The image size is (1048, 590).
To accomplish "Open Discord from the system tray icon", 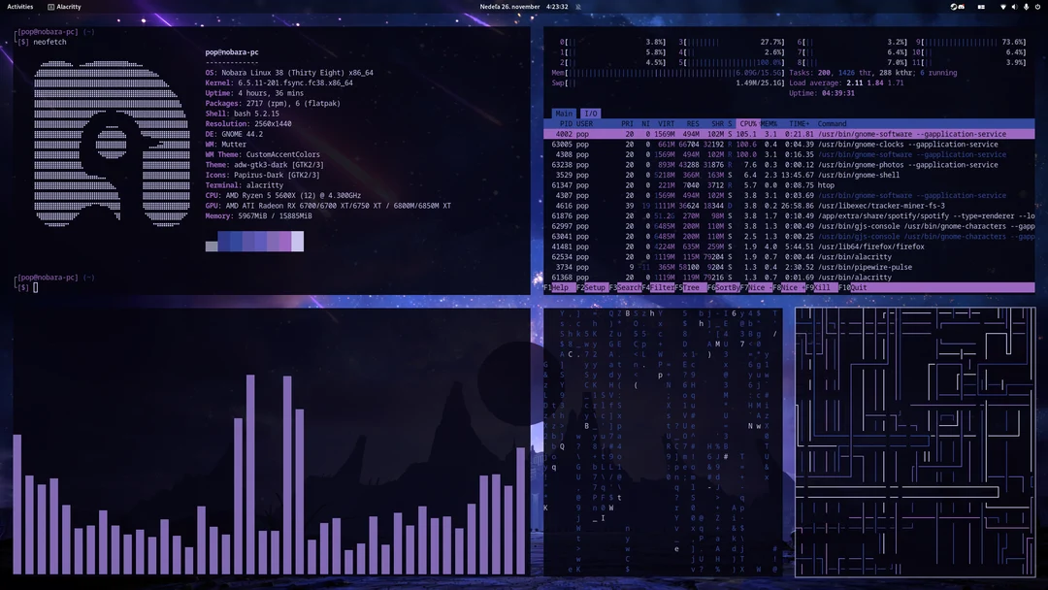I will tap(962, 7).
